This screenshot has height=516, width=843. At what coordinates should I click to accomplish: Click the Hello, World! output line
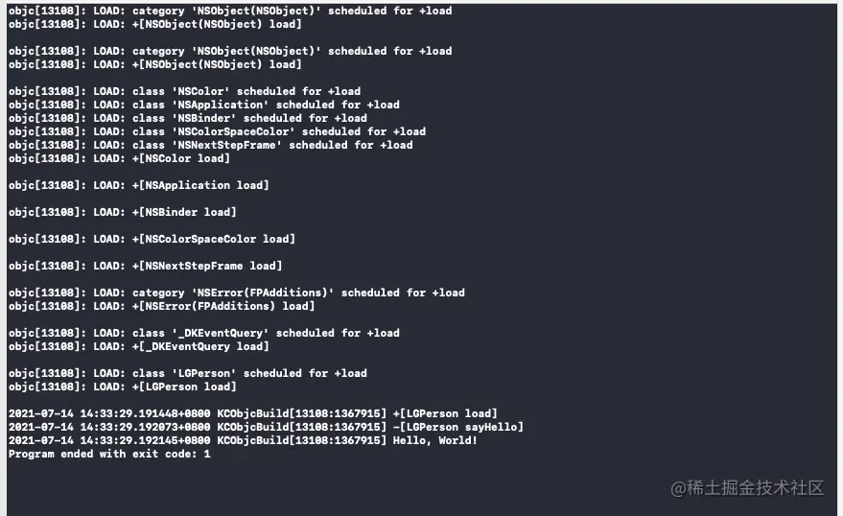point(243,441)
